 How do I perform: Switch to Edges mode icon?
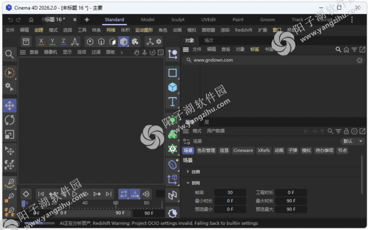pos(101,41)
